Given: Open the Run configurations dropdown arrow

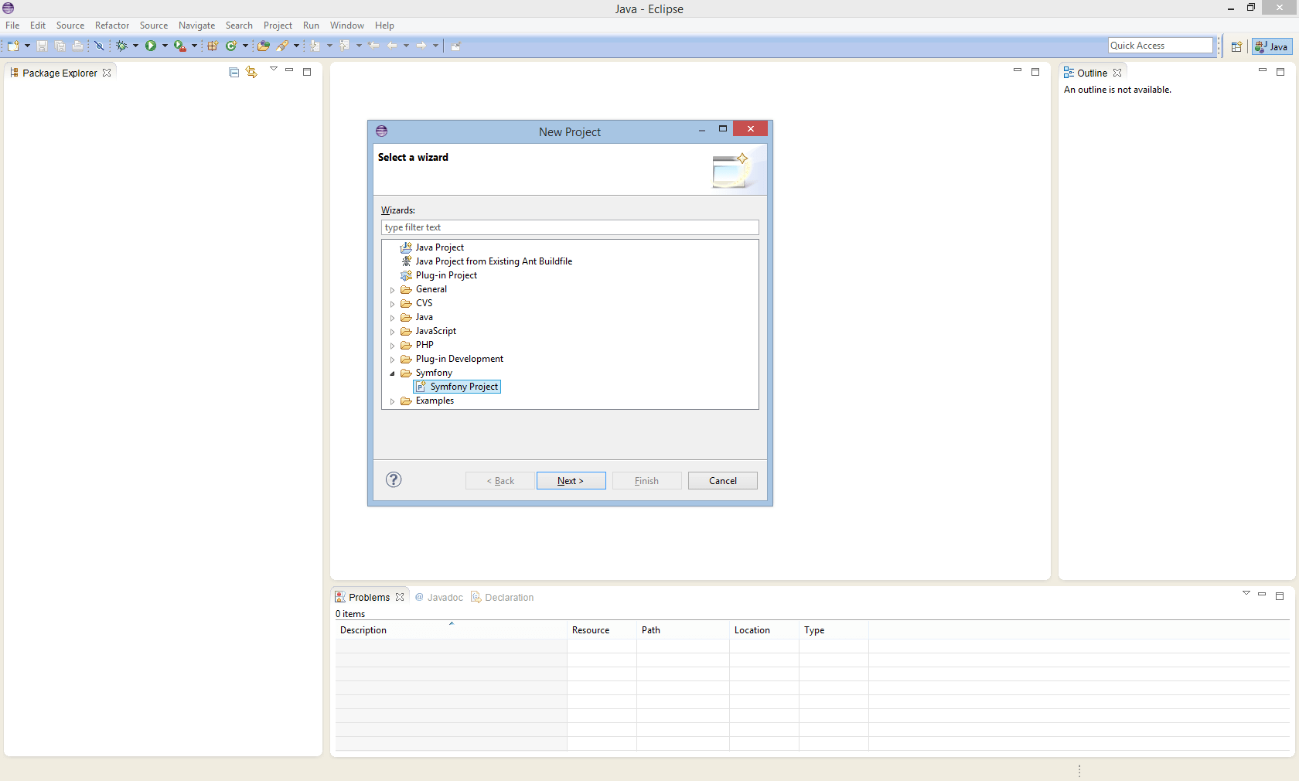Looking at the screenshot, I should tap(165, 46).
